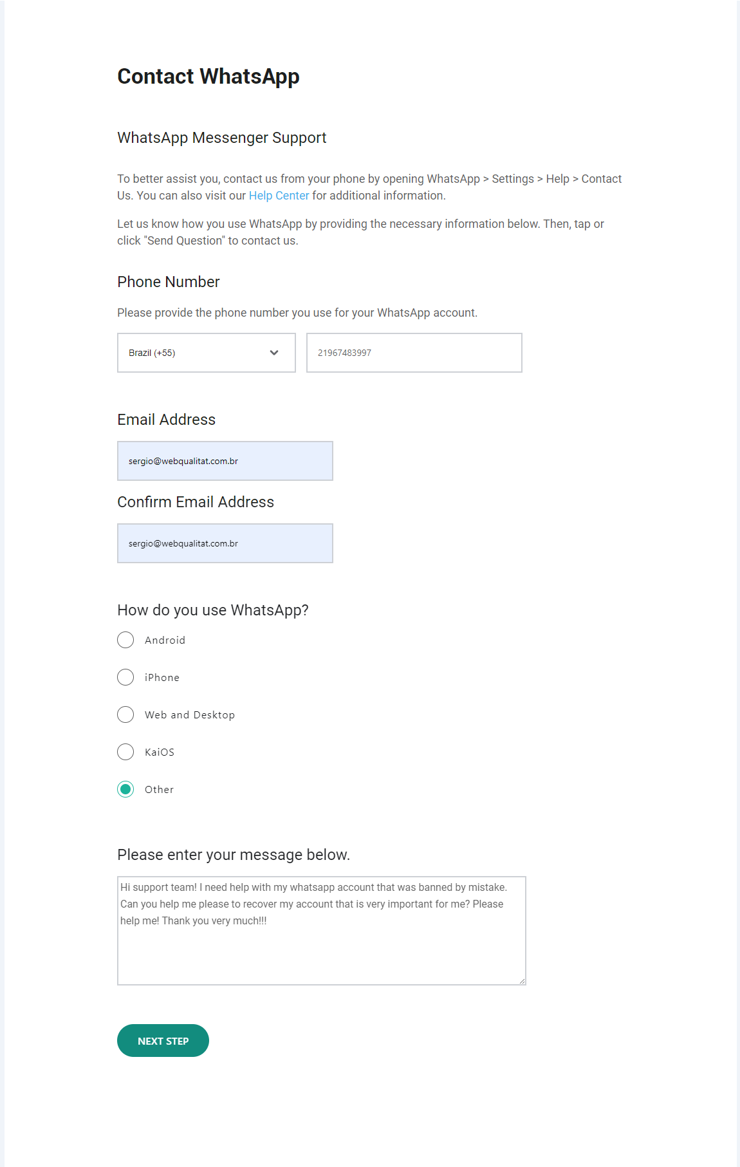Focus the Email Address input field
740x1167 pixels.
225,461
